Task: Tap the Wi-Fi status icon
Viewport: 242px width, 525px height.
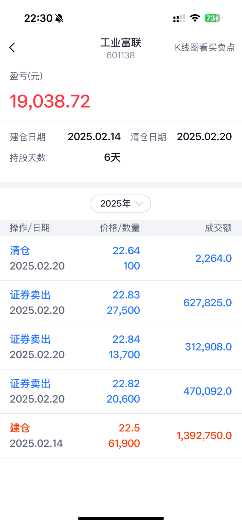Action: (x=195, y=18)
